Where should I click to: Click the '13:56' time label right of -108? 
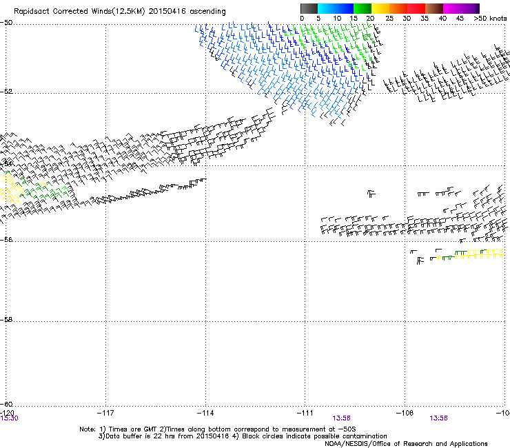(x=438, y=418)
